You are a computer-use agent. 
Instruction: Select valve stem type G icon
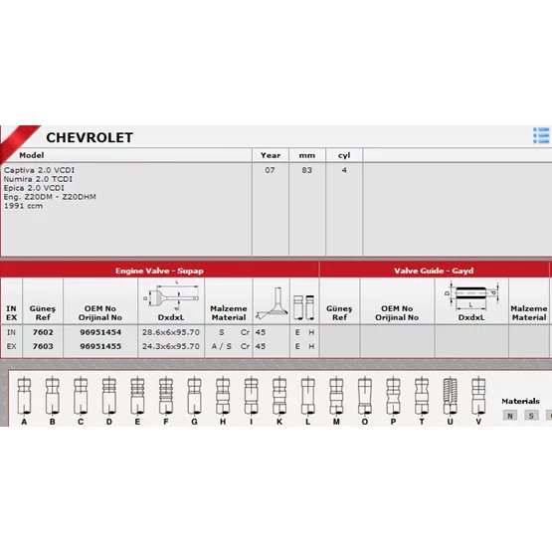194,396
